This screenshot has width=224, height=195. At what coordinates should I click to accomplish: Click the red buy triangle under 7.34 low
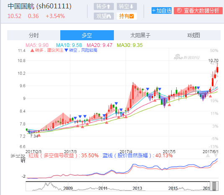click(39, 135)
